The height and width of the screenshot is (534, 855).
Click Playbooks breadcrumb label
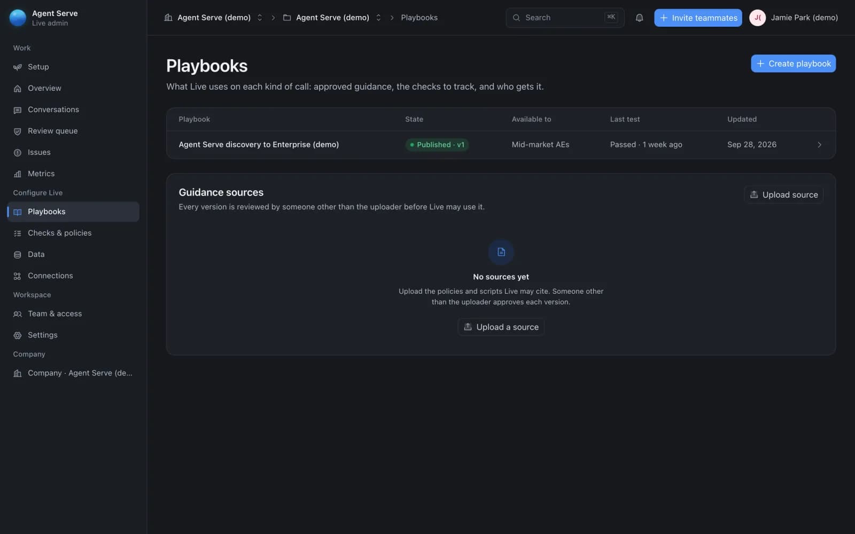coord(419,18)
